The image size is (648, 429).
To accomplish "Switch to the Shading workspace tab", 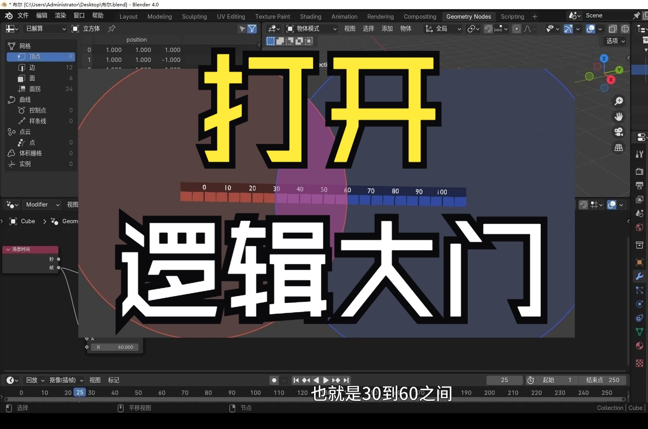I will coord(310,17).
